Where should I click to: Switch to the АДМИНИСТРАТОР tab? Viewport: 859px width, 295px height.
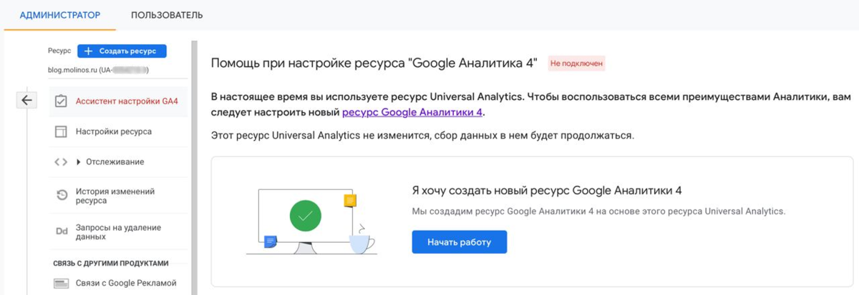60,15
